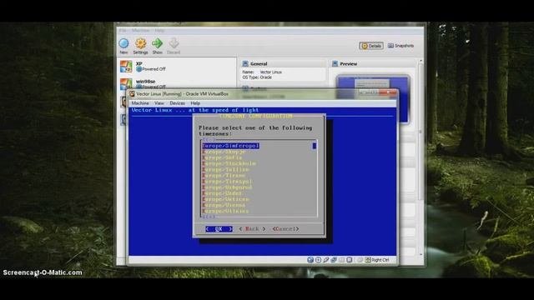This screenshot has width=534, height=300.
Task: Open the Machine menu in Vector Linux window
Action: tap(140, 103)
